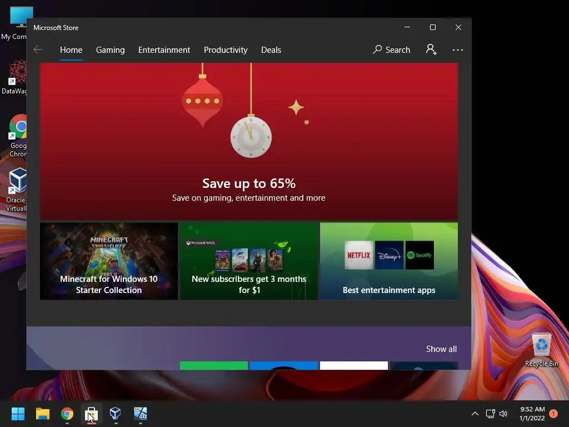Open the three-dot See more menu
Image resolution: width=569 pixels, height=427 pixels.
pos(458,49)
